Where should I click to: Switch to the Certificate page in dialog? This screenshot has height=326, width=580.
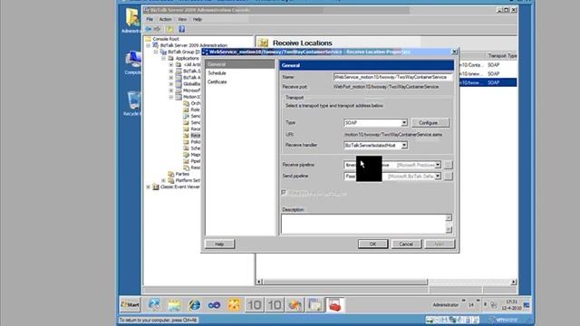pos(217,81)
